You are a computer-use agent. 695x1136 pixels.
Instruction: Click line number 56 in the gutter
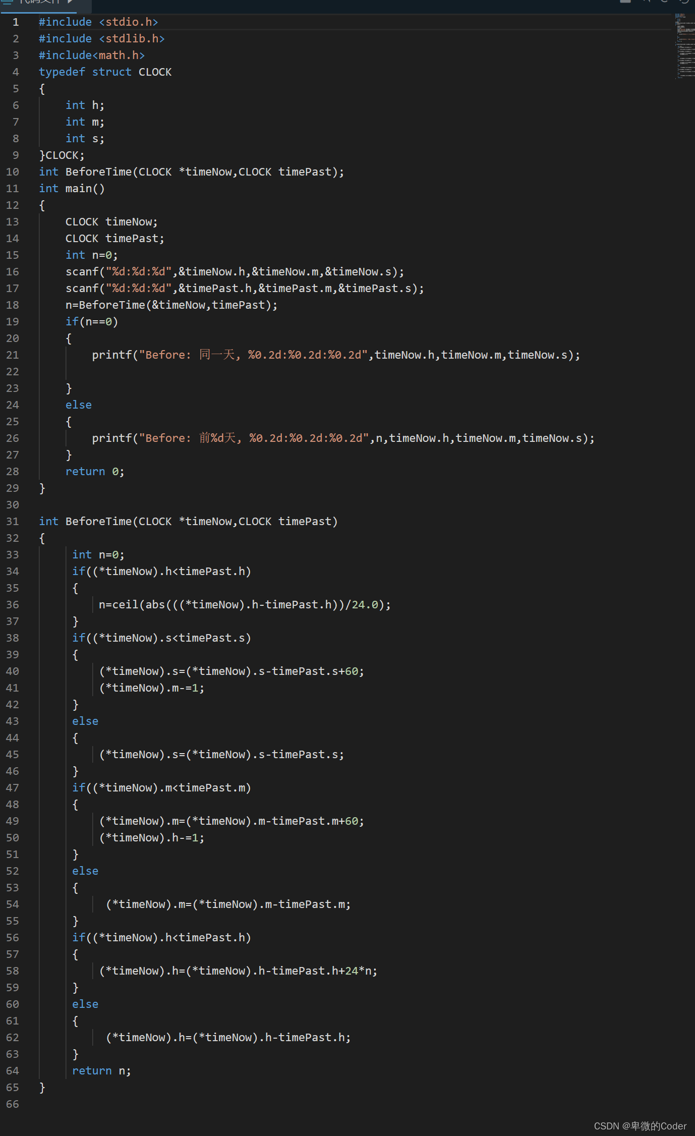point(13,938)
